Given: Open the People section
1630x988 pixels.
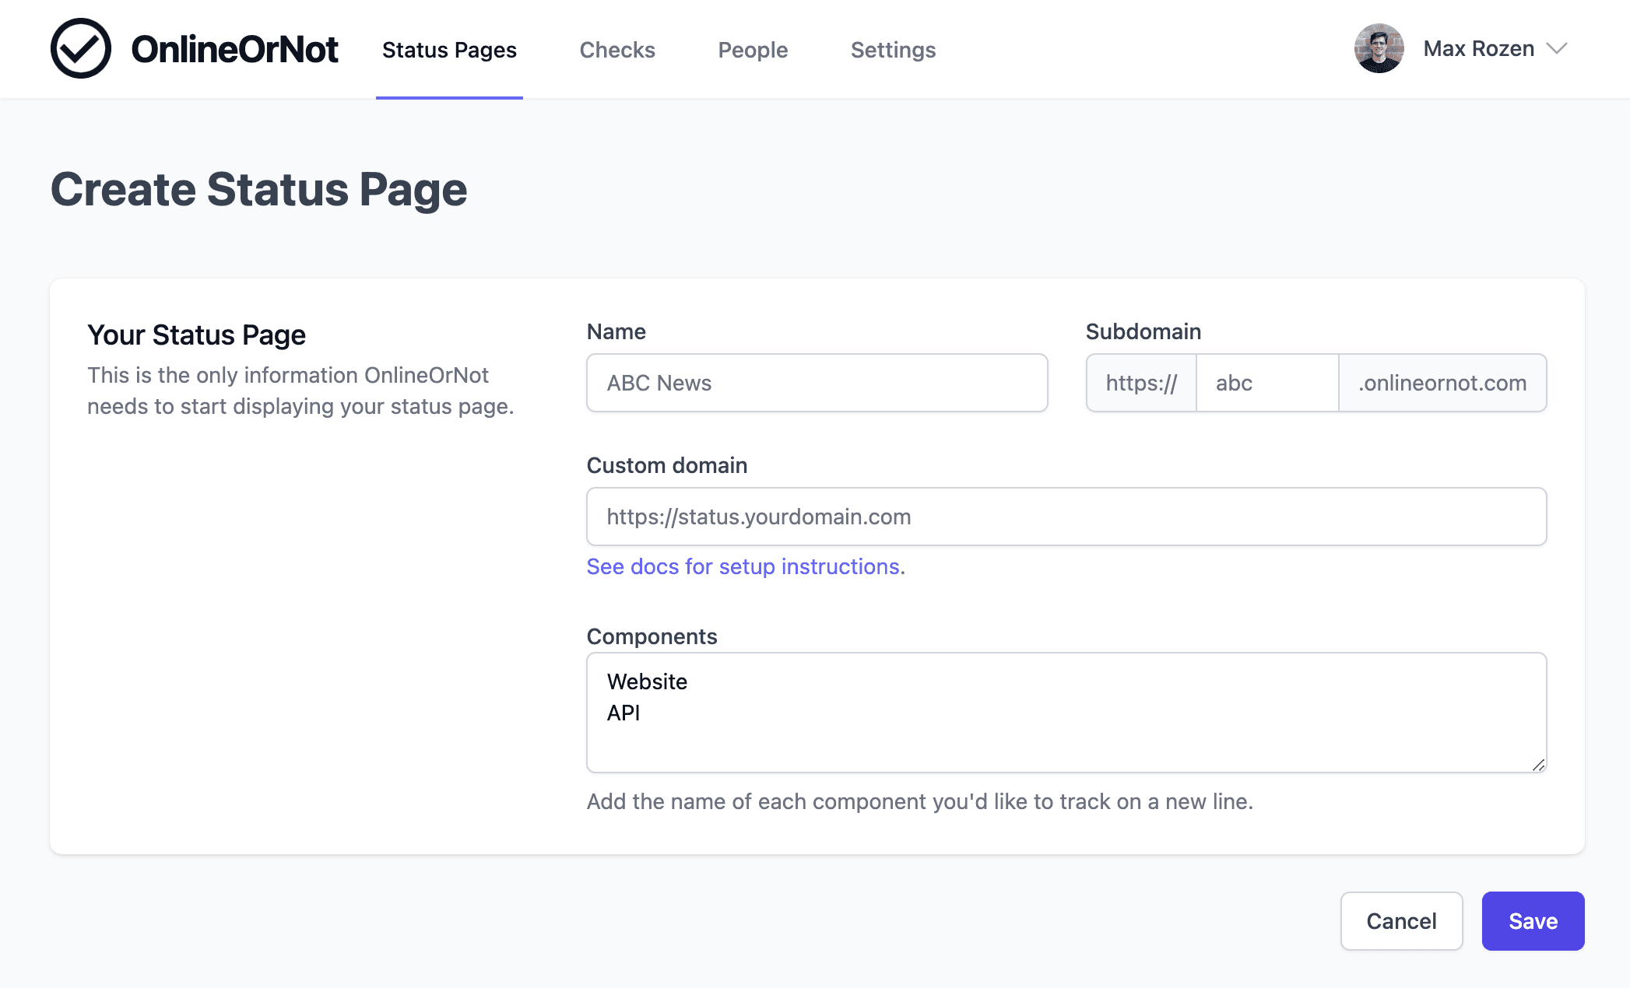Looking at the screenshot, I should [752, 49].
